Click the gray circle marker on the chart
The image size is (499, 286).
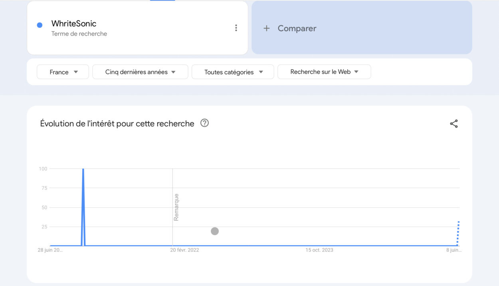(215, 231)
